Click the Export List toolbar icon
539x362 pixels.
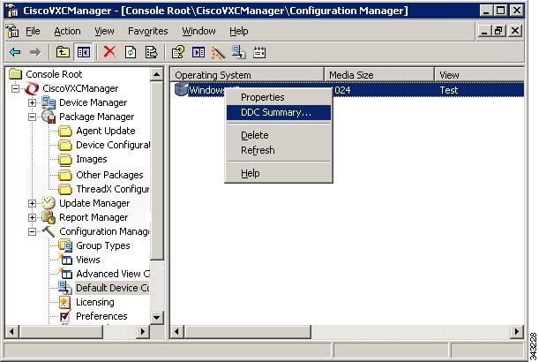(151, 52)
